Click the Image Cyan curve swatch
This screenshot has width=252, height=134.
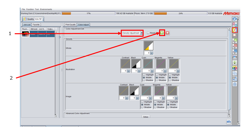[146, 91]
